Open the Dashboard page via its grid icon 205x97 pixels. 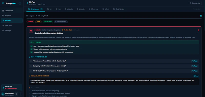[x=3, y=11]
